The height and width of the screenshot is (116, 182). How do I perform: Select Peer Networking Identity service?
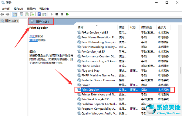pyautogui.click(x=124, y=47)
